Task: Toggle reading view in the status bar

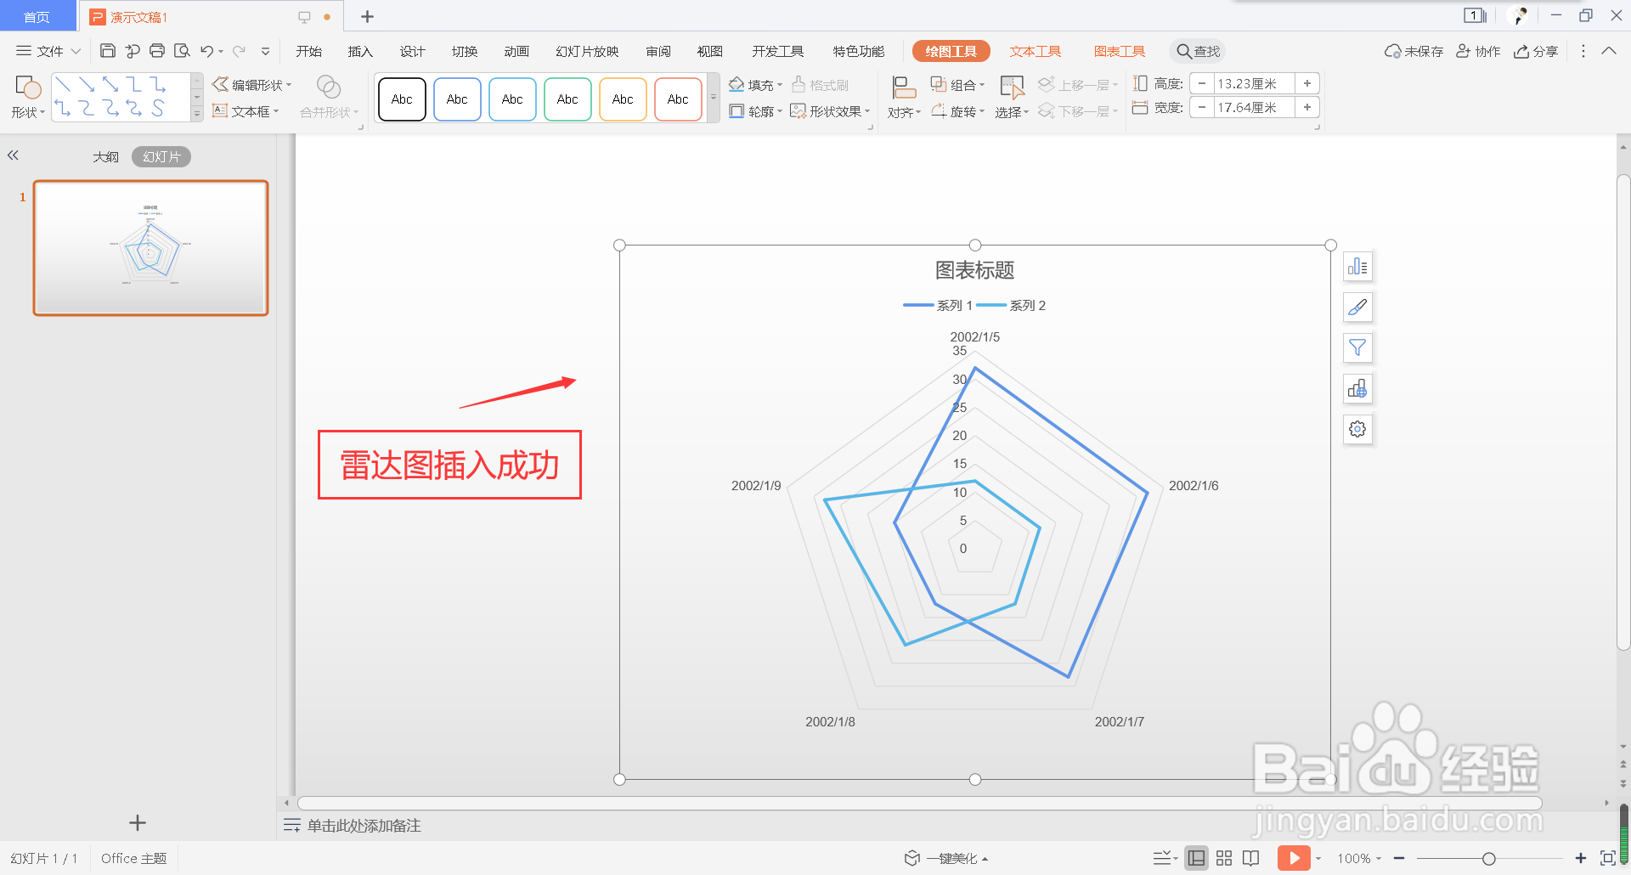Action: [x=1250, y=858]
